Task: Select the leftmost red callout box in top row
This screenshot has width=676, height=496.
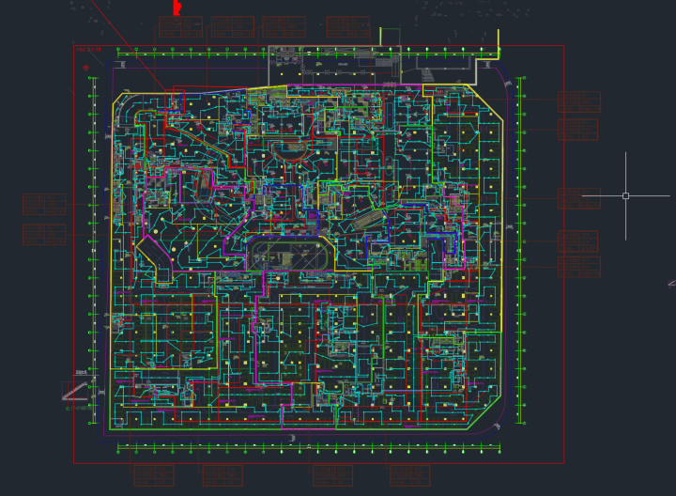Action: tap(179, 27)
